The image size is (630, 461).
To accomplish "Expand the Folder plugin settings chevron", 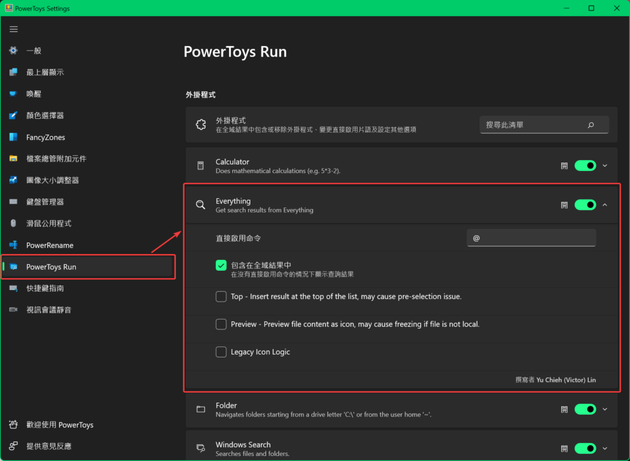I will 605,409.
